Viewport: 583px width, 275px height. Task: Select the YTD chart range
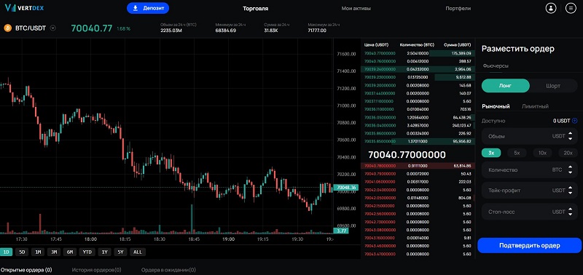87,252
